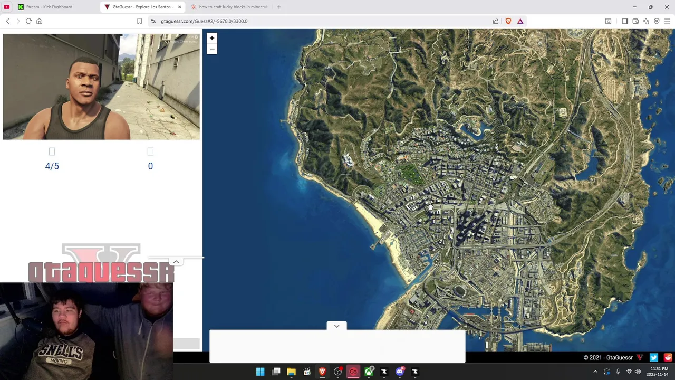Show hidden system tray icons
The width and height of the screenshot is (675, 380).
tap(595, 372)
